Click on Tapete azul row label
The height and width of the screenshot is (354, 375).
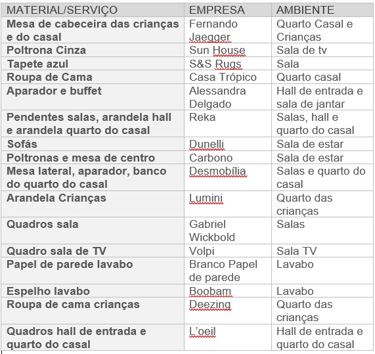coord(38,64)
